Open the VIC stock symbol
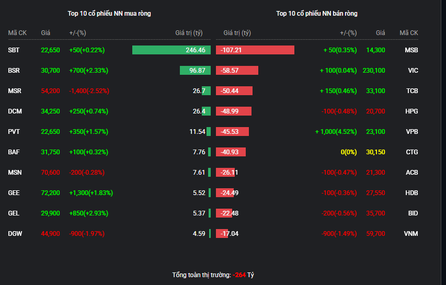 (413, 70)
